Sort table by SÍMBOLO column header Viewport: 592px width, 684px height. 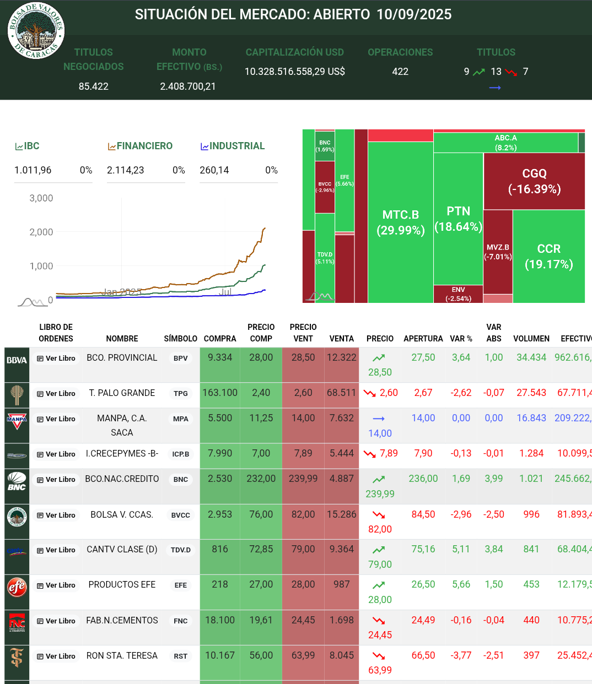[x=180, y=339]
